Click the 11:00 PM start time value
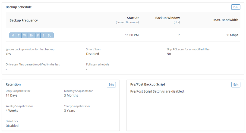This screenshot has width=246, height=133. coord(132,35)
